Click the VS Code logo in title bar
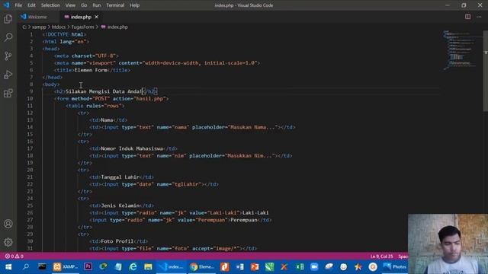488x274 pixels. tap(6, 5)
